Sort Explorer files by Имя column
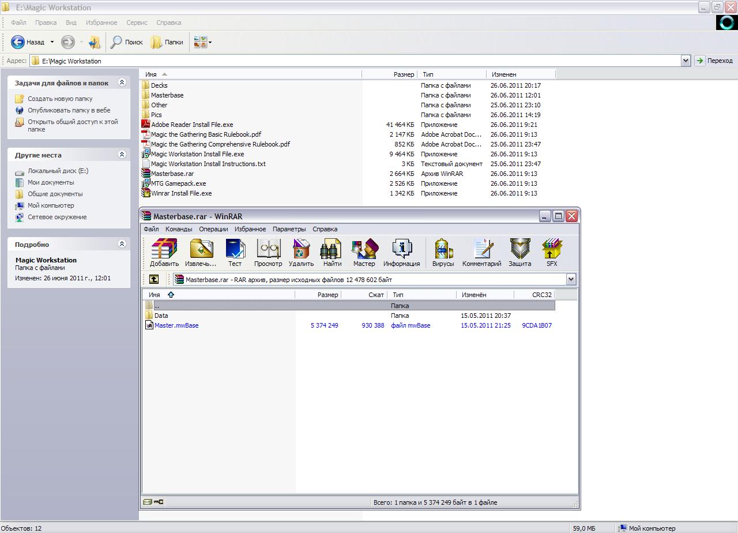 coord(251,74)
